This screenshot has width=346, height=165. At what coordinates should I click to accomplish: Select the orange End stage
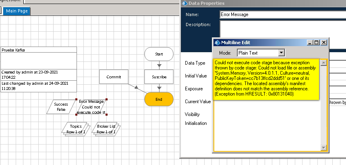[x=159, y=99]
